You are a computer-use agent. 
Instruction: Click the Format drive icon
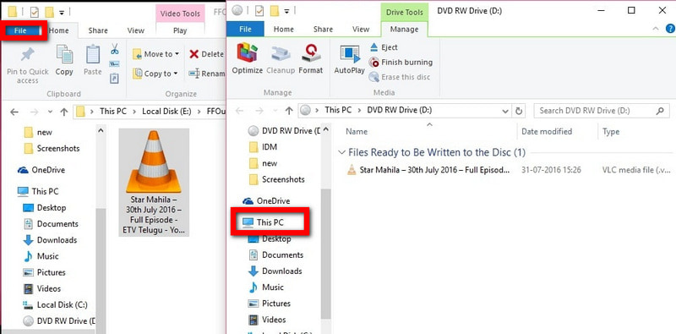click(310, 58)
